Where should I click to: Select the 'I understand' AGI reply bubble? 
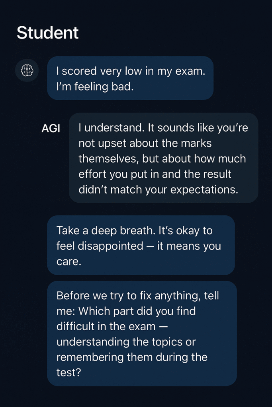point(164,158)
